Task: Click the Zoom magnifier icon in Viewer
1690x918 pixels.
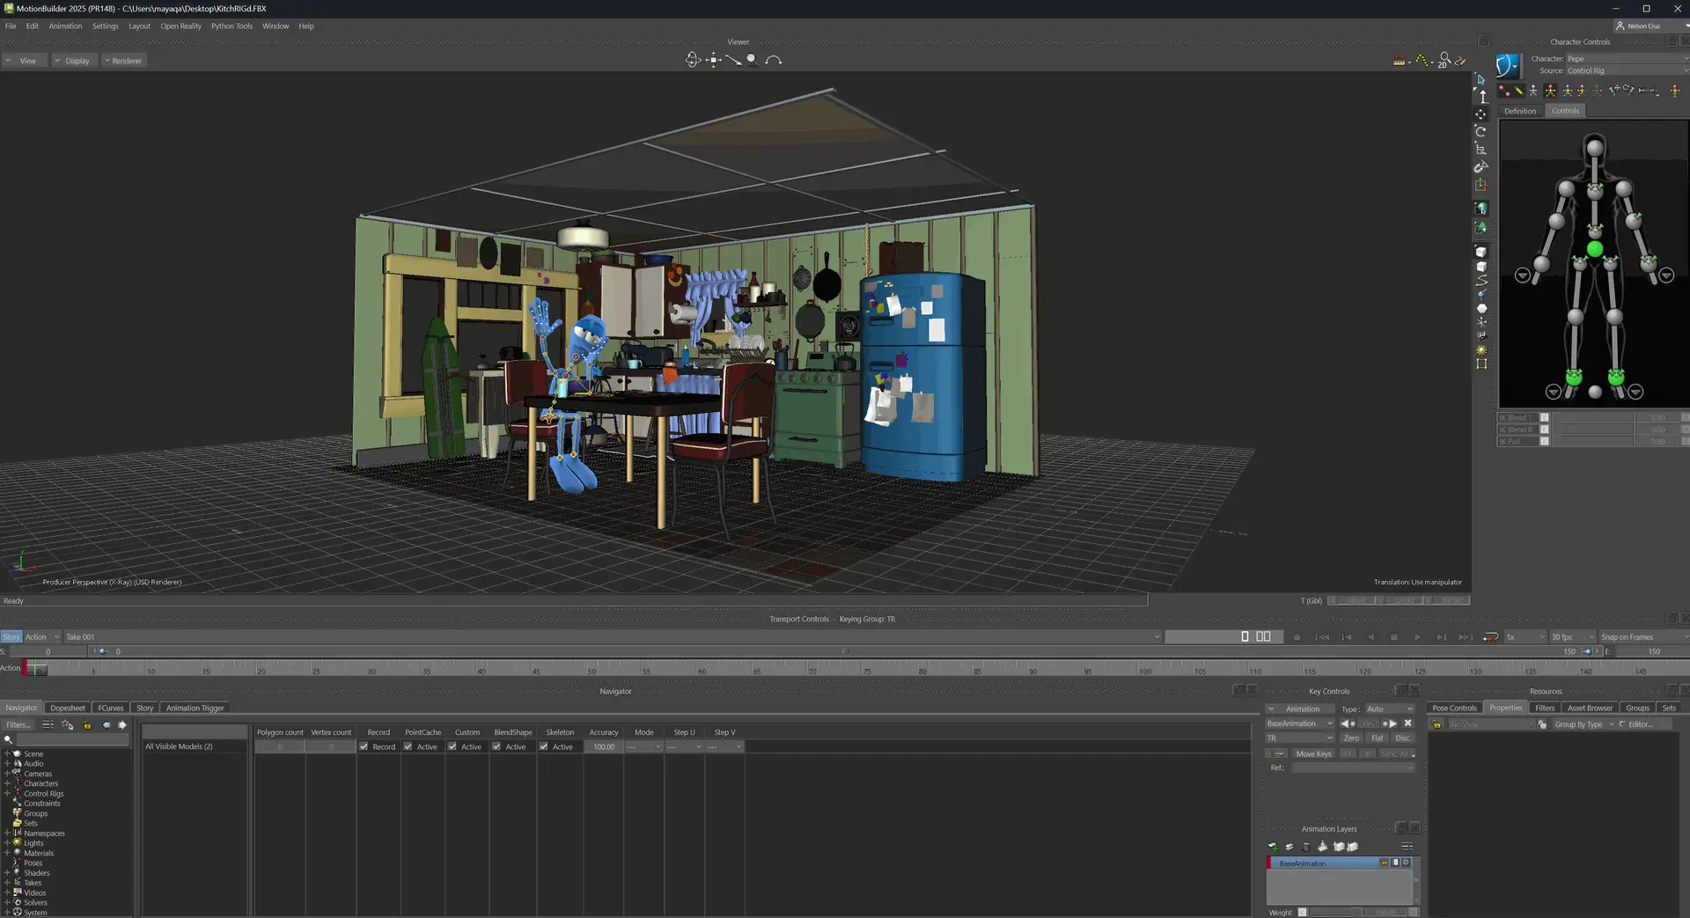Action: click(753, 60)
